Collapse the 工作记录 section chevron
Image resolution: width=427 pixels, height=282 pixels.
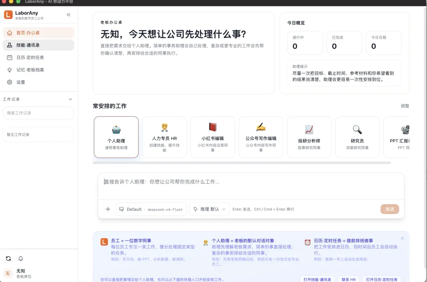tap(70, 99)
